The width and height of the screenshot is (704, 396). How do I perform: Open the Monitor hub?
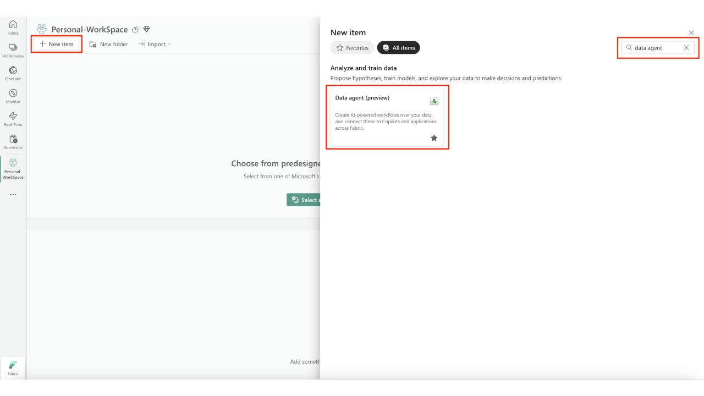pos(13,96)
